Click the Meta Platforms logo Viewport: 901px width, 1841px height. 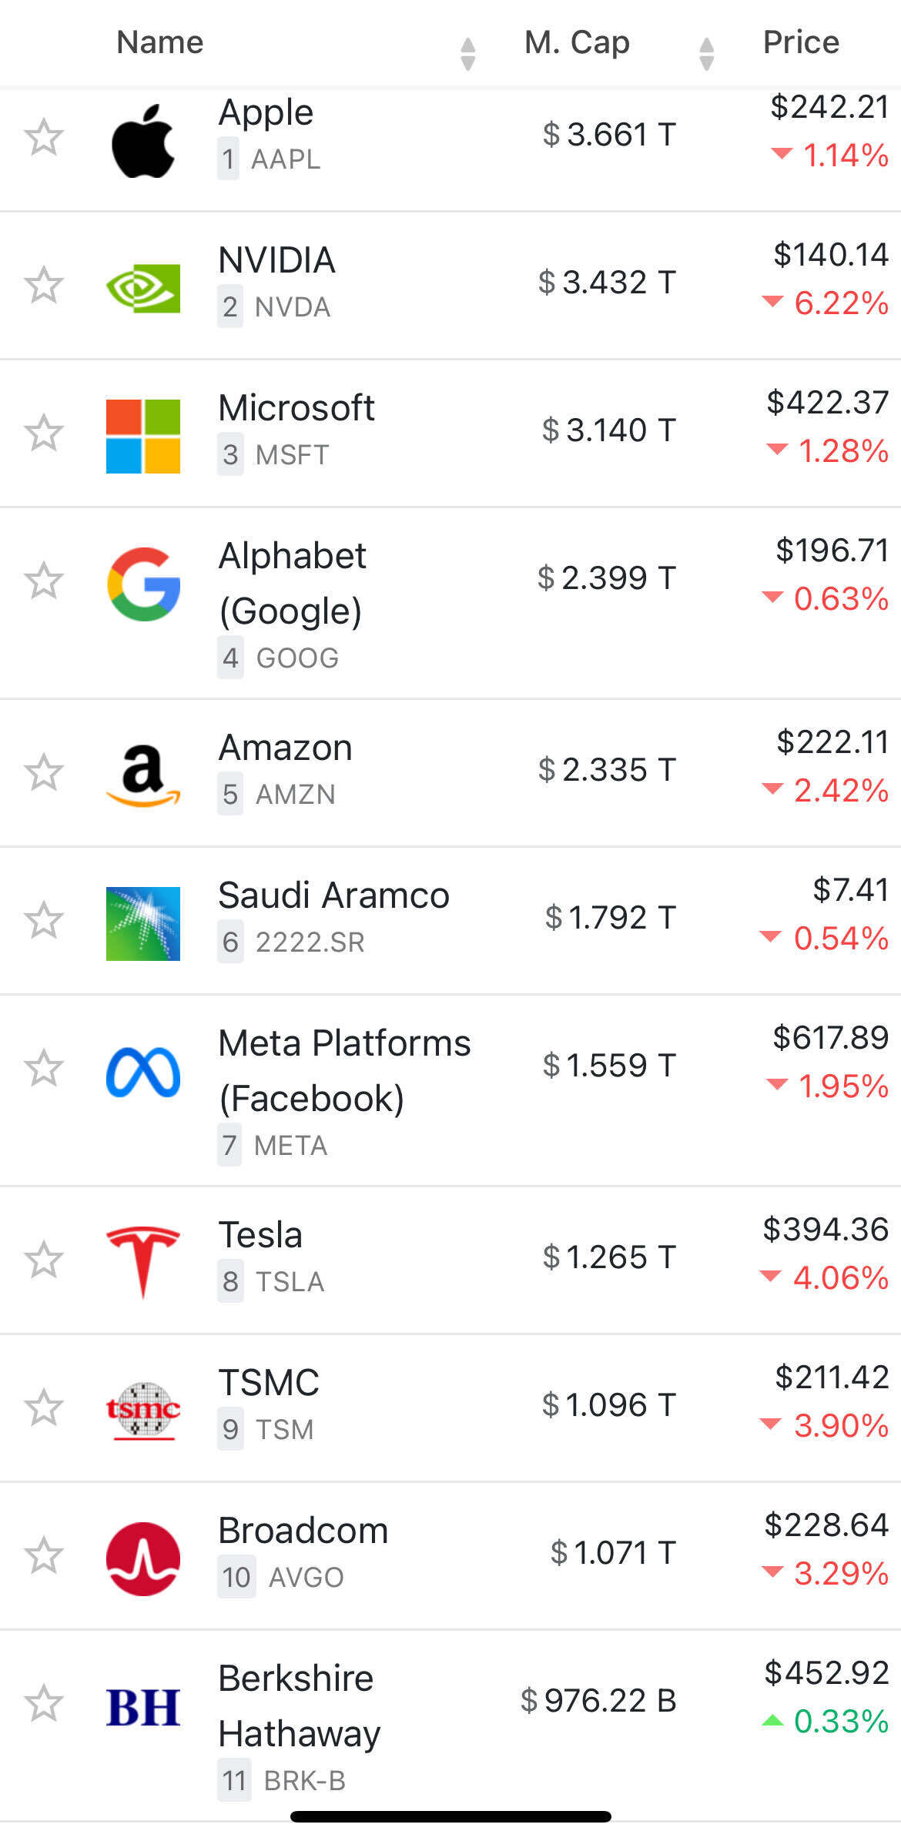[x=143, y=1072]
